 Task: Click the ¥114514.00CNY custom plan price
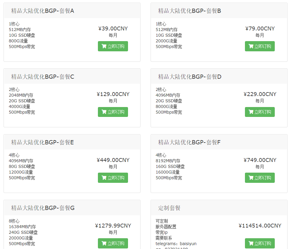pyautogui.click(x=260, y=226)
